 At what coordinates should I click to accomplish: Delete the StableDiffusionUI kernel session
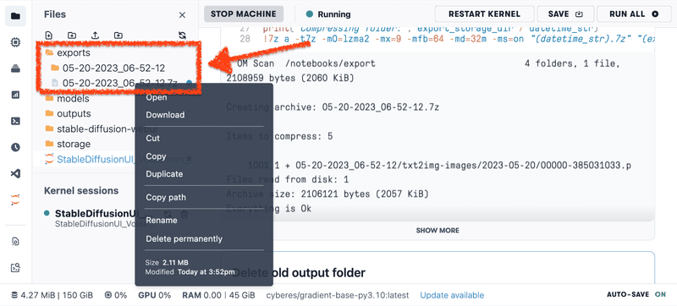(184, 214)
